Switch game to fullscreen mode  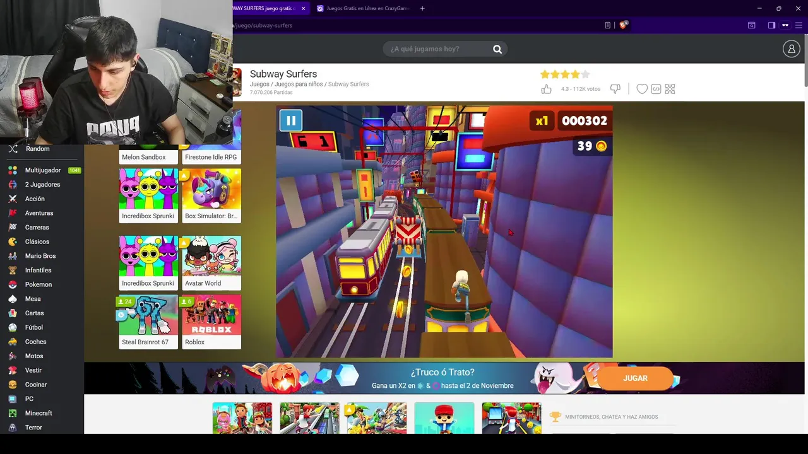pos(670,89)
